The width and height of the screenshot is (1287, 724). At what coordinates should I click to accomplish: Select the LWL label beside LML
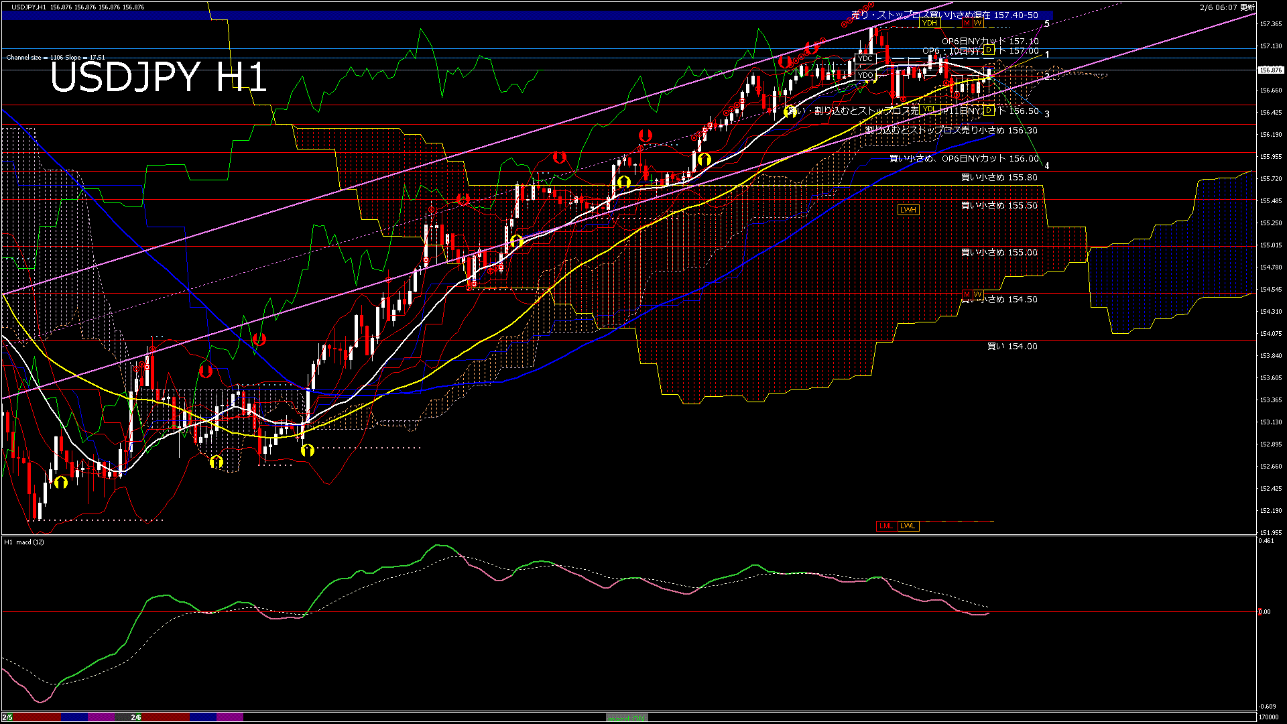pyautogui.click(x=908, y=526)
